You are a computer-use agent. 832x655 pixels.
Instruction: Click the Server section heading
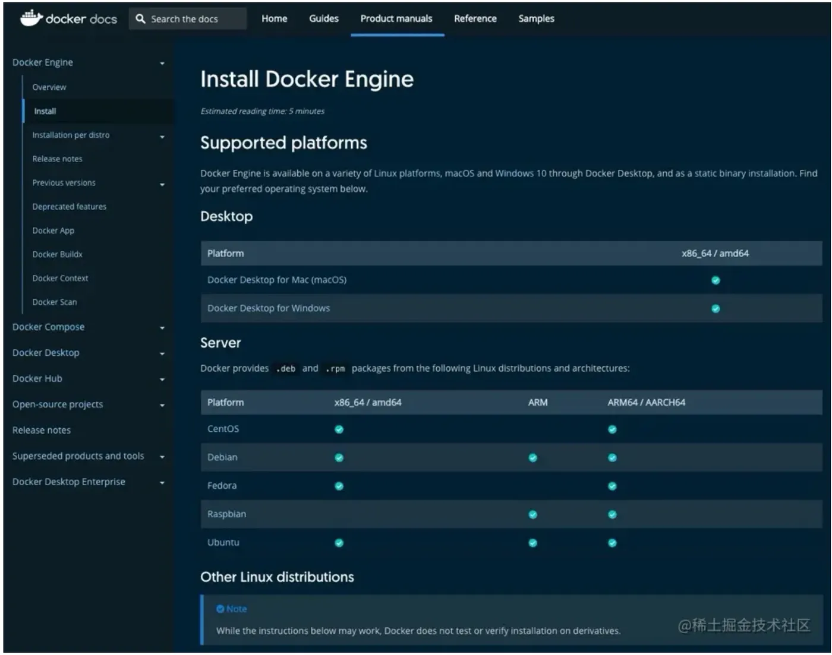click(220, 343)
